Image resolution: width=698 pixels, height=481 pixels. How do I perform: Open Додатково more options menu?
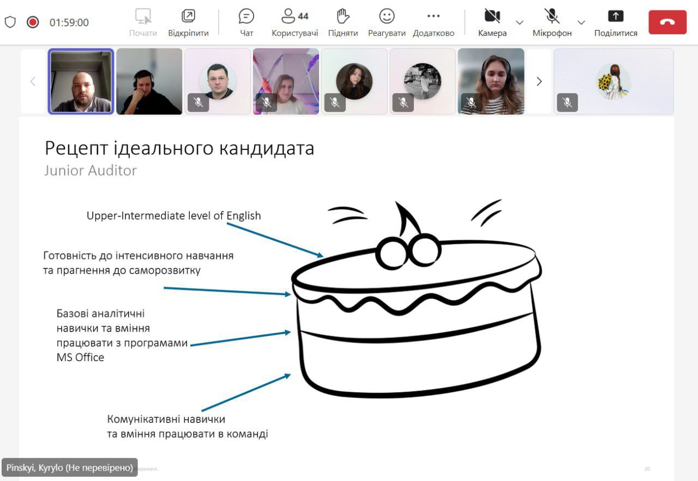[433, 22]
